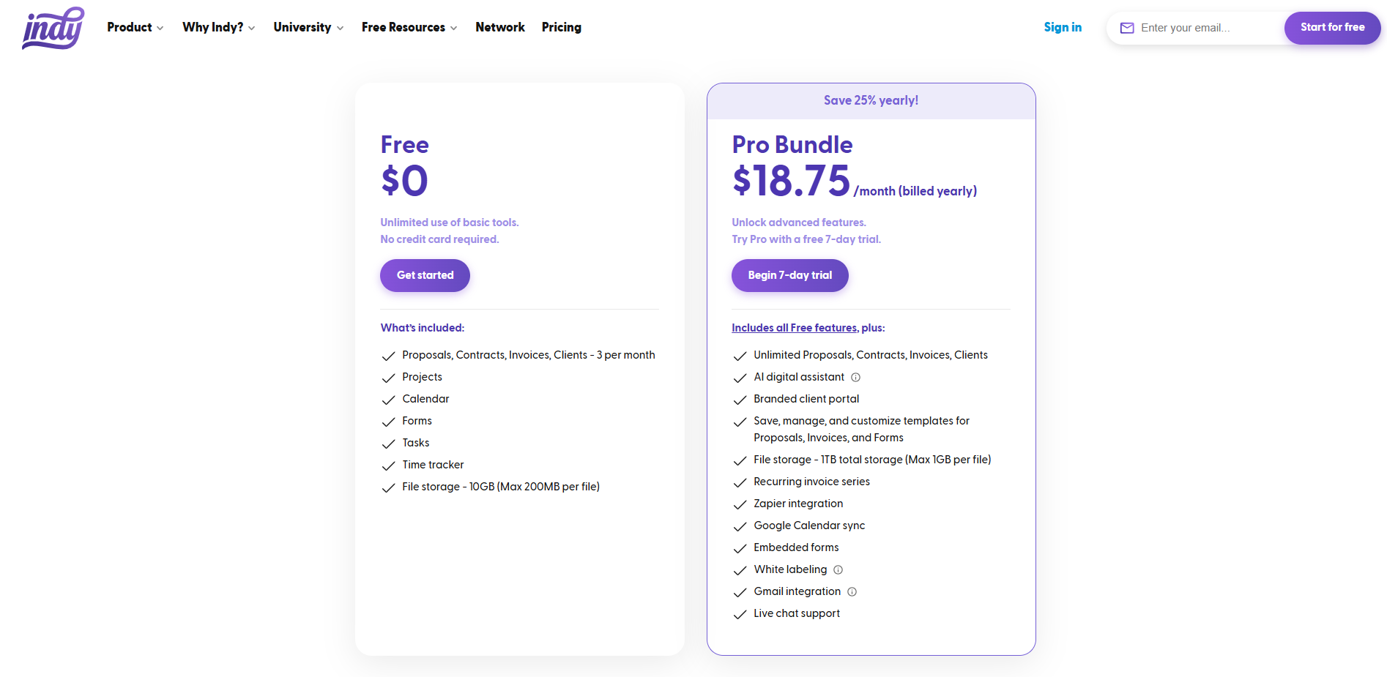
Task: Click the checkmark next to Branded client portal
Action: [740, 400]
